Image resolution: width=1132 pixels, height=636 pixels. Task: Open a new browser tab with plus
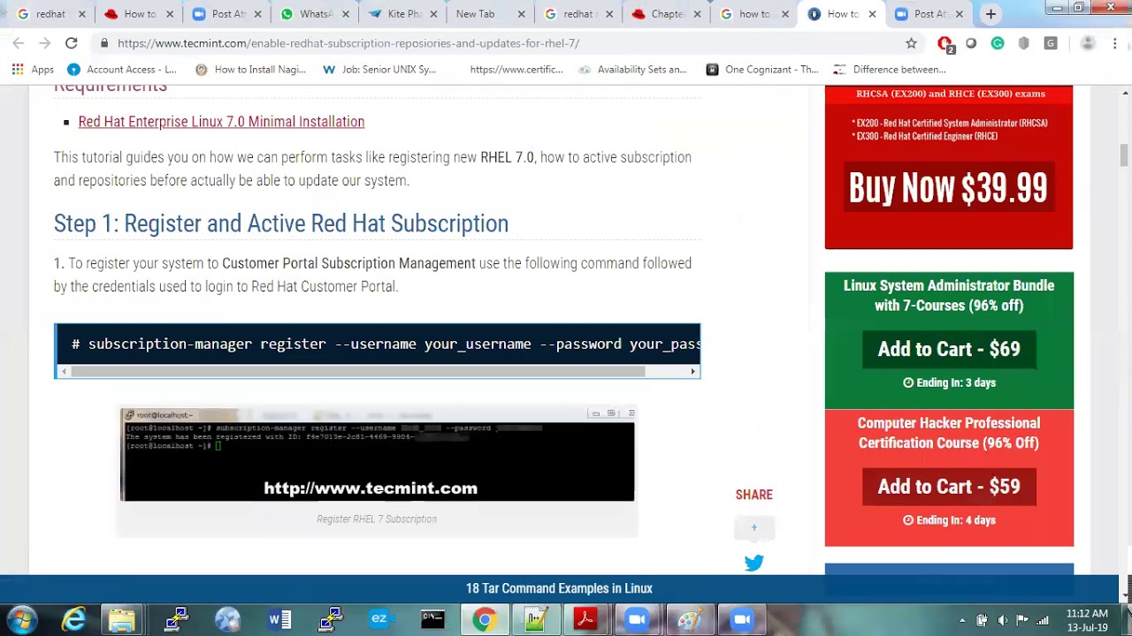point(990,14)
